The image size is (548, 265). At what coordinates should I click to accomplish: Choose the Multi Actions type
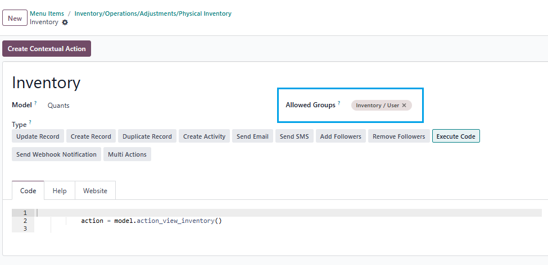tap(127, 154)
